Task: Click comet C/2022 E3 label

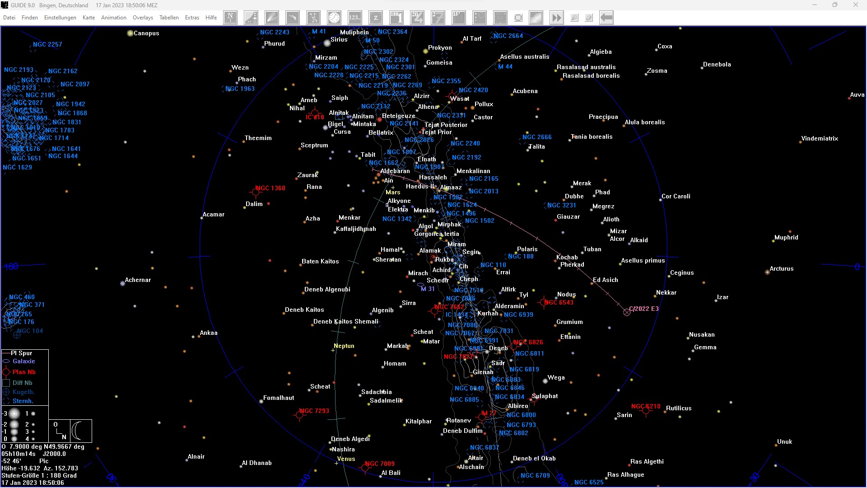Action: pos(643,309)
